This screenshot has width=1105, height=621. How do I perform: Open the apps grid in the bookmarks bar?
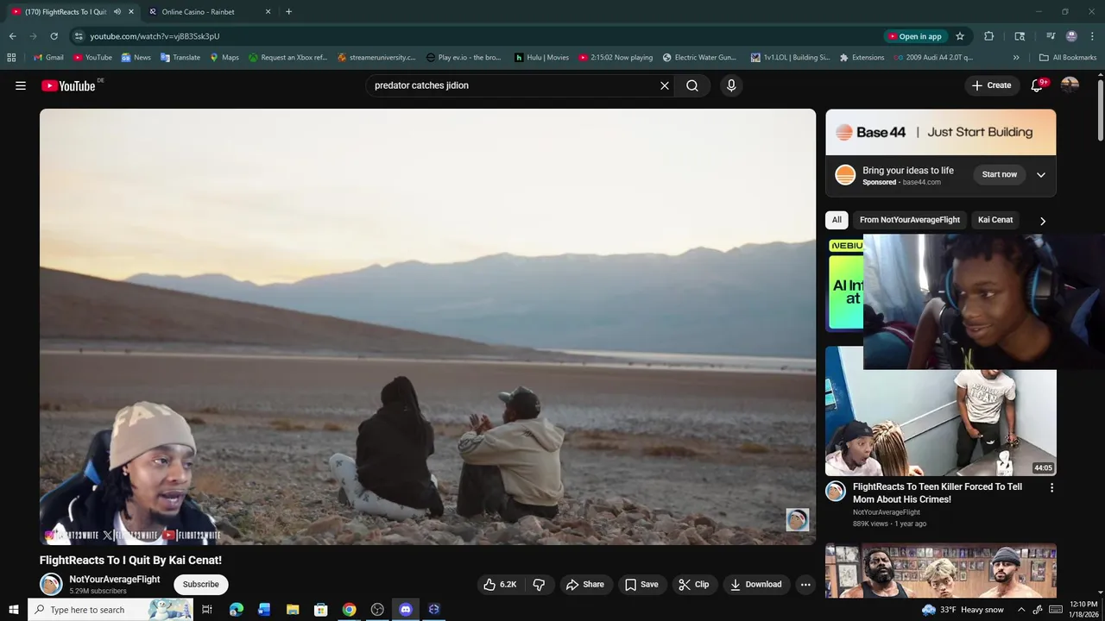[11, 58]
